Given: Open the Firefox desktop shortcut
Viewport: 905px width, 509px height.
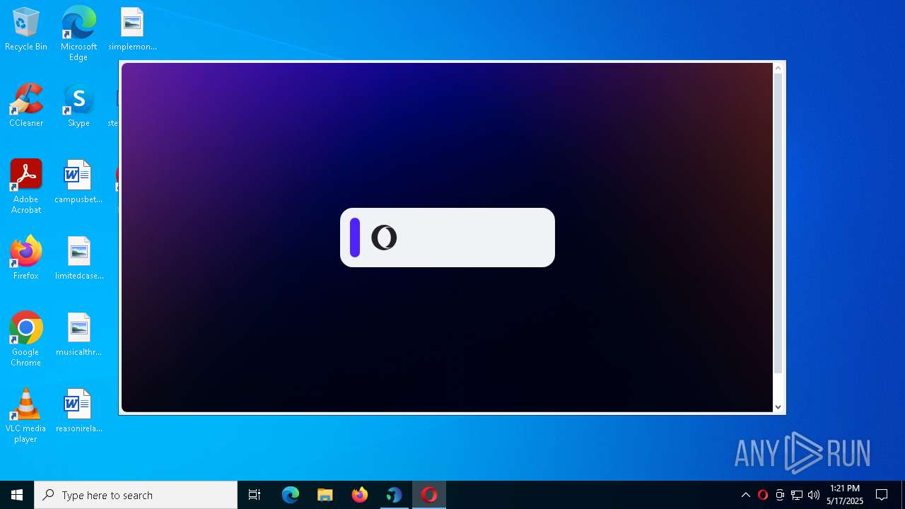Looking at the screenshot, I should coord(26,258).
